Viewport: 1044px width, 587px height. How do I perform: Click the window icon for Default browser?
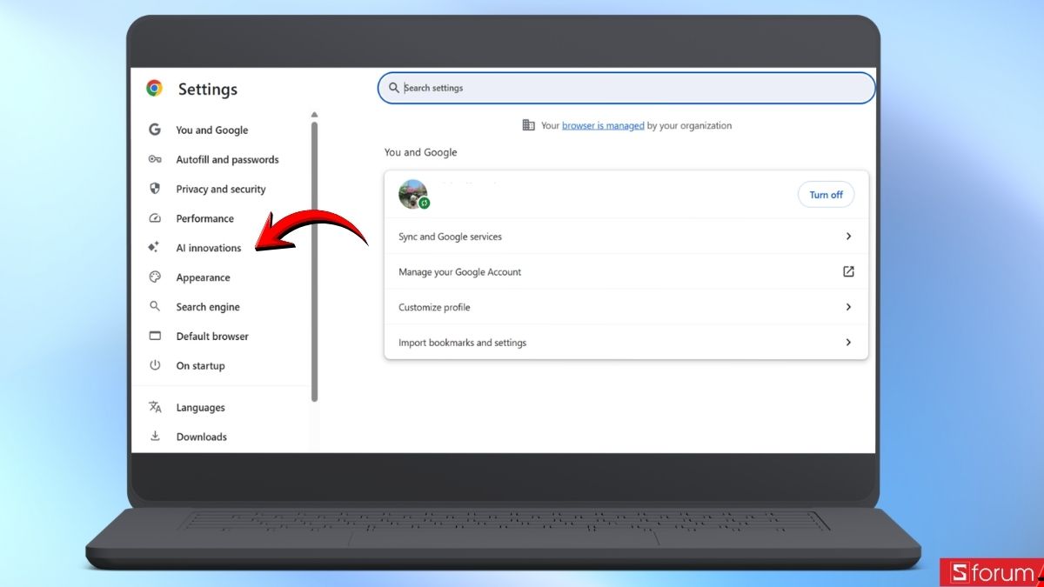click(x=155, y=336)
